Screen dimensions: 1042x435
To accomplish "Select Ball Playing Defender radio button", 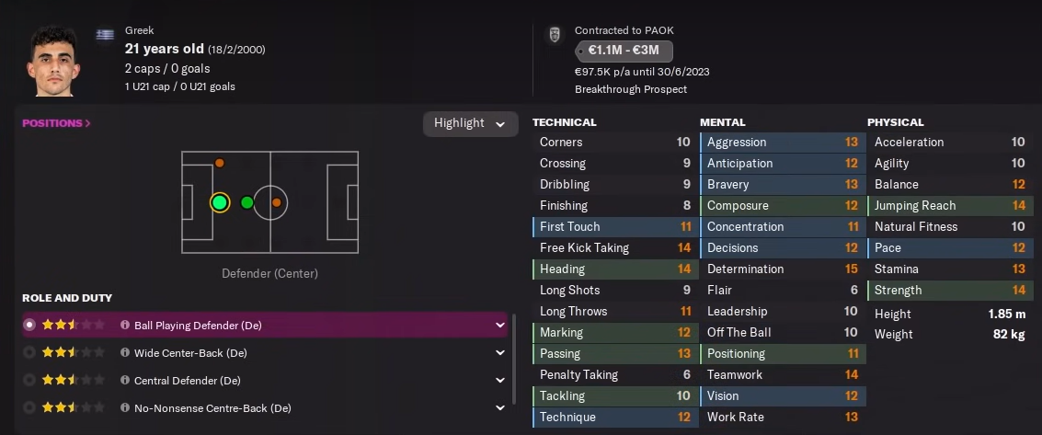I will tap(29, 326).
